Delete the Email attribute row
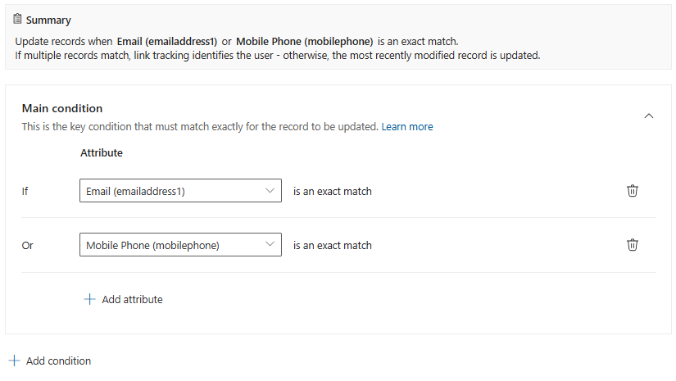Viewport: 676px width, 381px height. click(x=633, y=191)
